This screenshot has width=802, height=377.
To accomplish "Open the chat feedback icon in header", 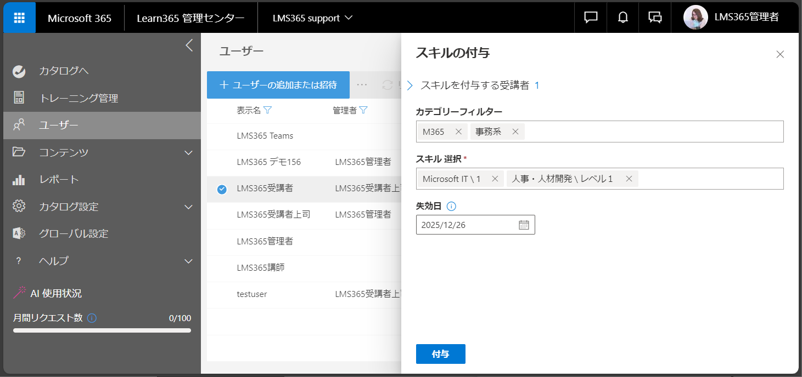I will coord(591,18).
